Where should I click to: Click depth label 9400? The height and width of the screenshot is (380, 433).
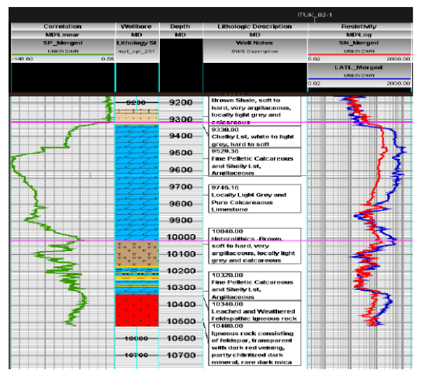[x=181, y=136]
